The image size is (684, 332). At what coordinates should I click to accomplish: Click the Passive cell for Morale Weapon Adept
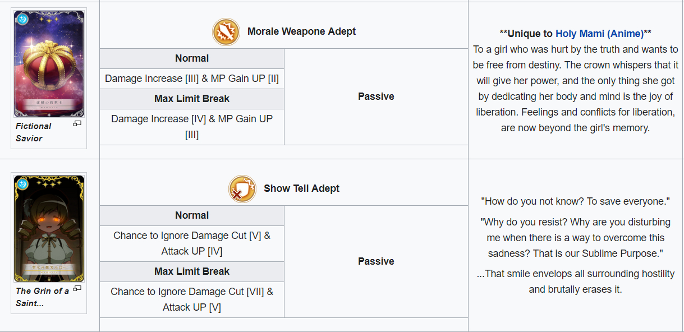[376, 96]
